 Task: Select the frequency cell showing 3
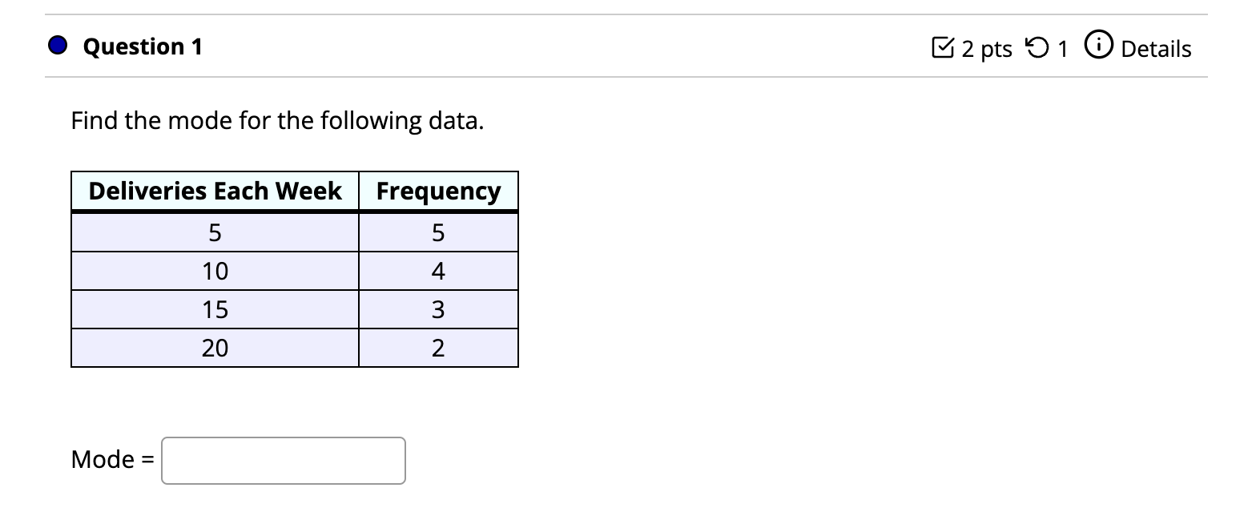[x=438, y=309]
